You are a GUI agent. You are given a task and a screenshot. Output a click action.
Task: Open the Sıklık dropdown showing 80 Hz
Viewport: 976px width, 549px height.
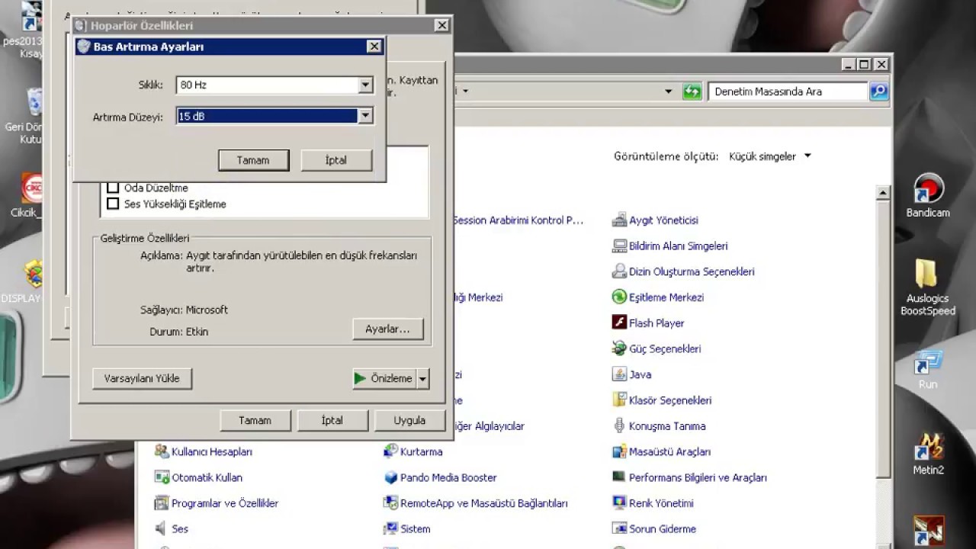[x=274, y=85]
